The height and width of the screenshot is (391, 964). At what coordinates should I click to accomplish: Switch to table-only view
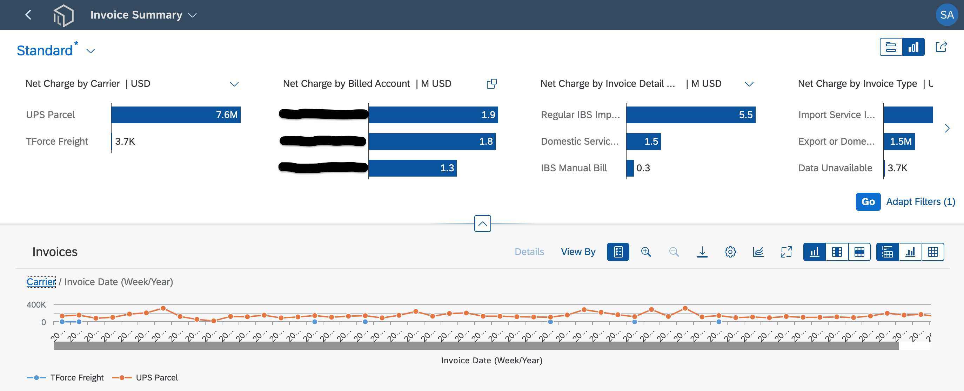tap(932, 252)
